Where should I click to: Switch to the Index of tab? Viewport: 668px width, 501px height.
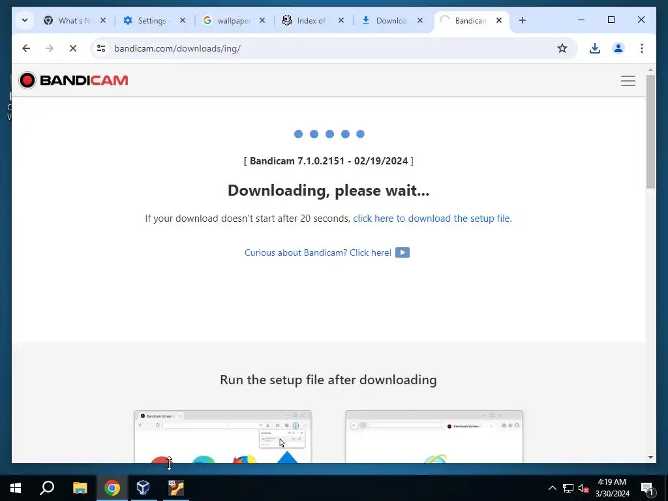click(312, 20)
